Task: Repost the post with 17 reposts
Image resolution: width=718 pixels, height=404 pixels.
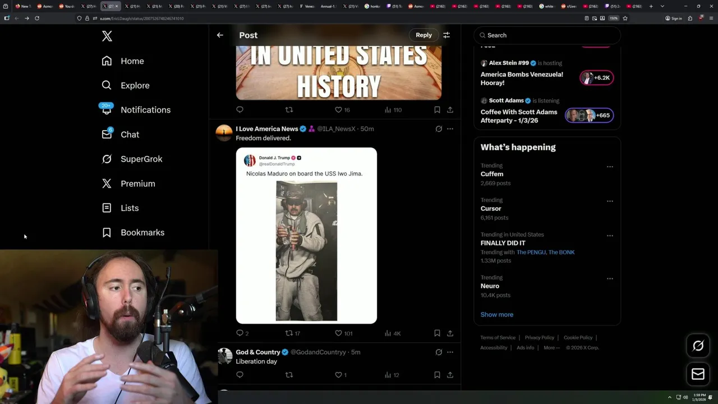Action: tap(292, 333)
